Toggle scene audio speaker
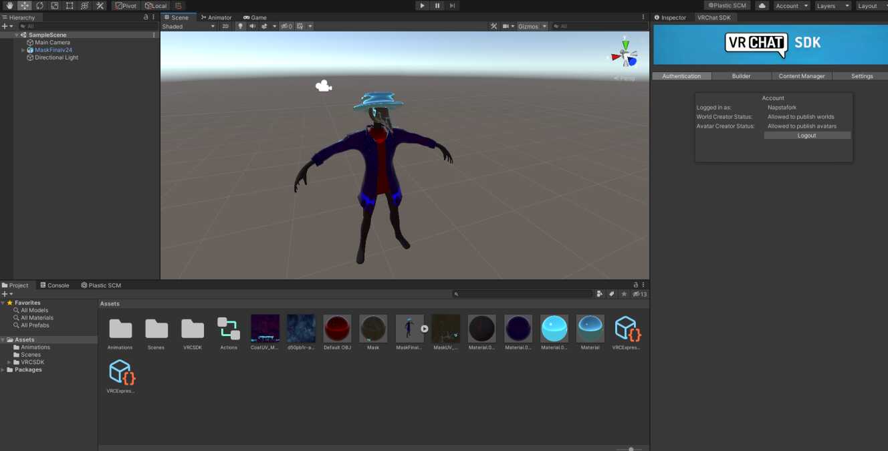This screenshot has width=888, height=451. click(x=252, y=26)
